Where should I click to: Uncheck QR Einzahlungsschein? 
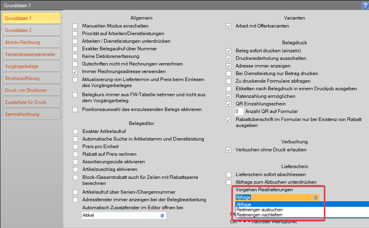(229, 104)
